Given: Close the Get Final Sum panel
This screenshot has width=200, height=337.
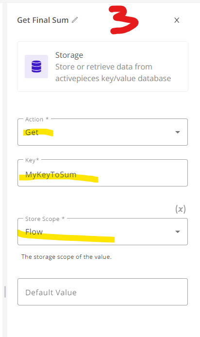Looking at the screenshot, I should tap(177, 20).
